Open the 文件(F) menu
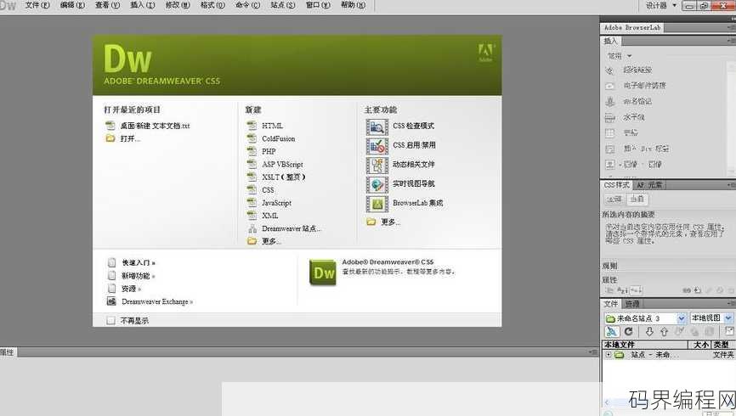The height and width of the screenshot is (416, 736). point(37,5)
